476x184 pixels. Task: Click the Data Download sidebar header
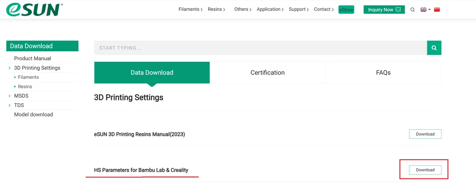coord(42,46)
